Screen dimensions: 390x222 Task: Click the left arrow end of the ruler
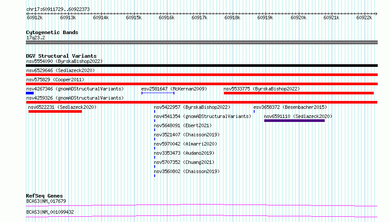point(27,14)
